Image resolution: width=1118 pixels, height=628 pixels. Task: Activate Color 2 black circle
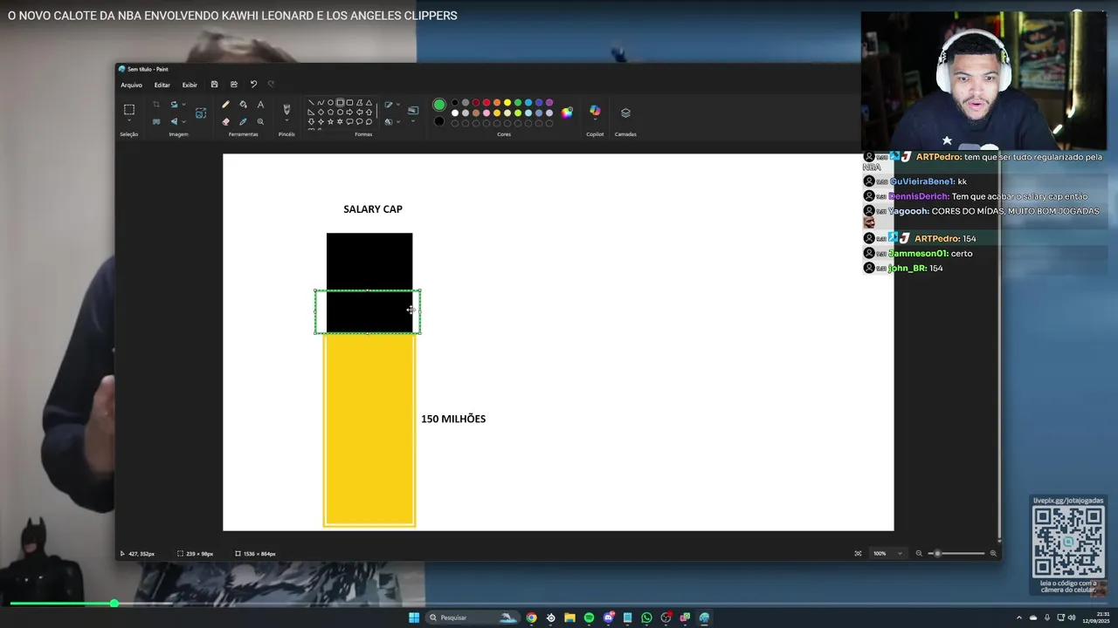[439, 121]
